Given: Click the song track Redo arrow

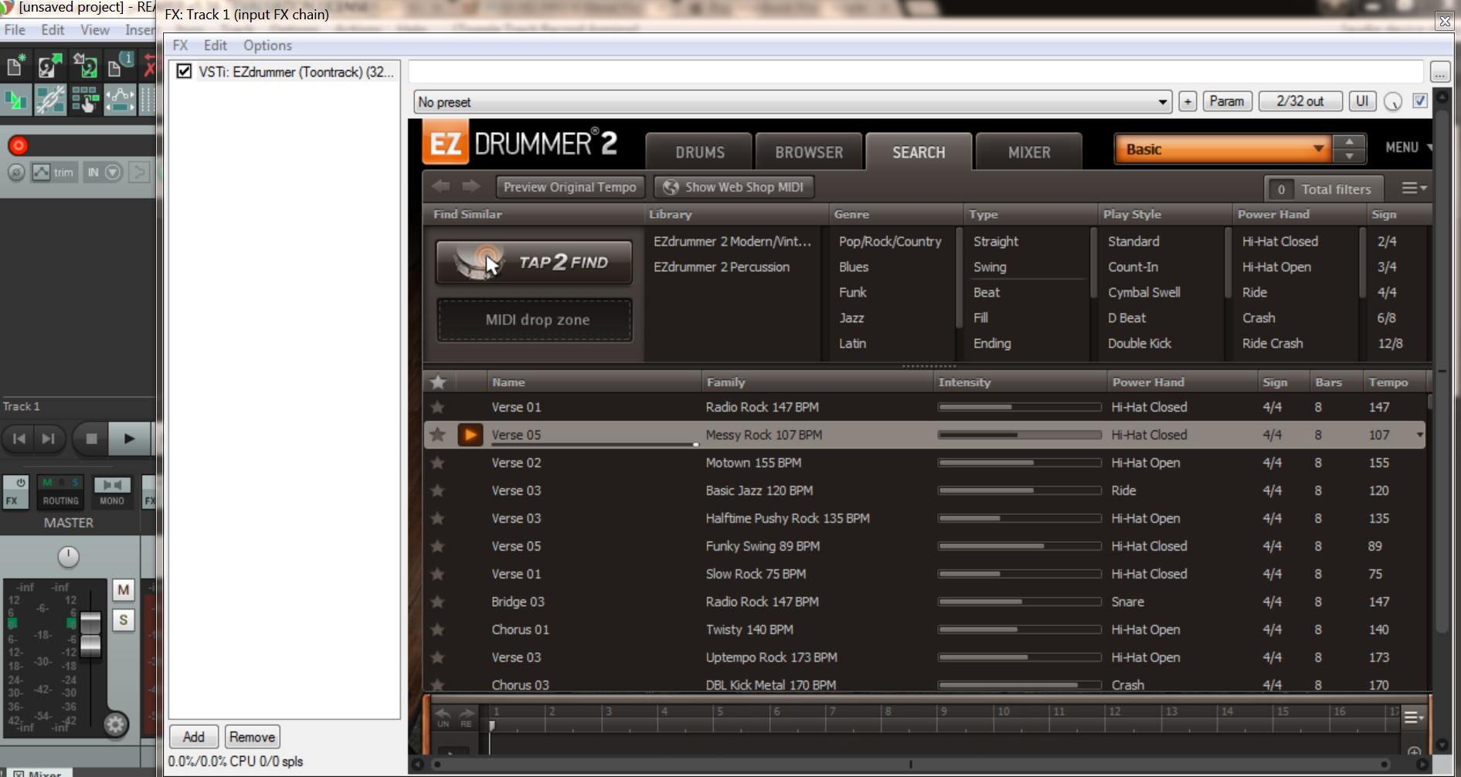Looking at the screenshot, I should [x=467, y=717].
